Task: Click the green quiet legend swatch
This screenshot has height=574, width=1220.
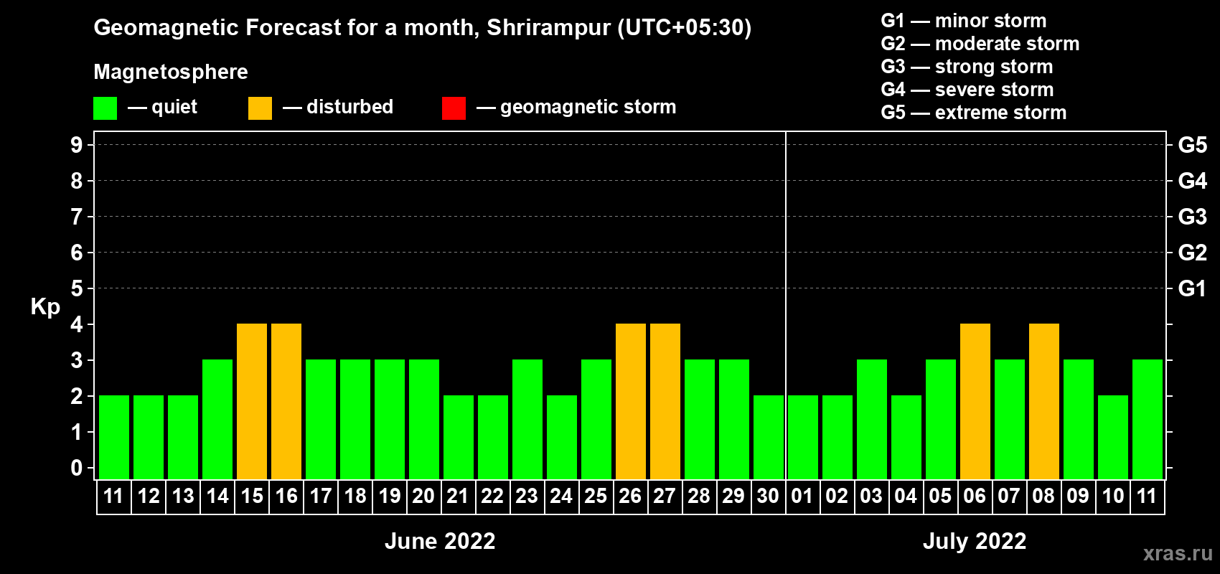Action: (x=105, y=108)
